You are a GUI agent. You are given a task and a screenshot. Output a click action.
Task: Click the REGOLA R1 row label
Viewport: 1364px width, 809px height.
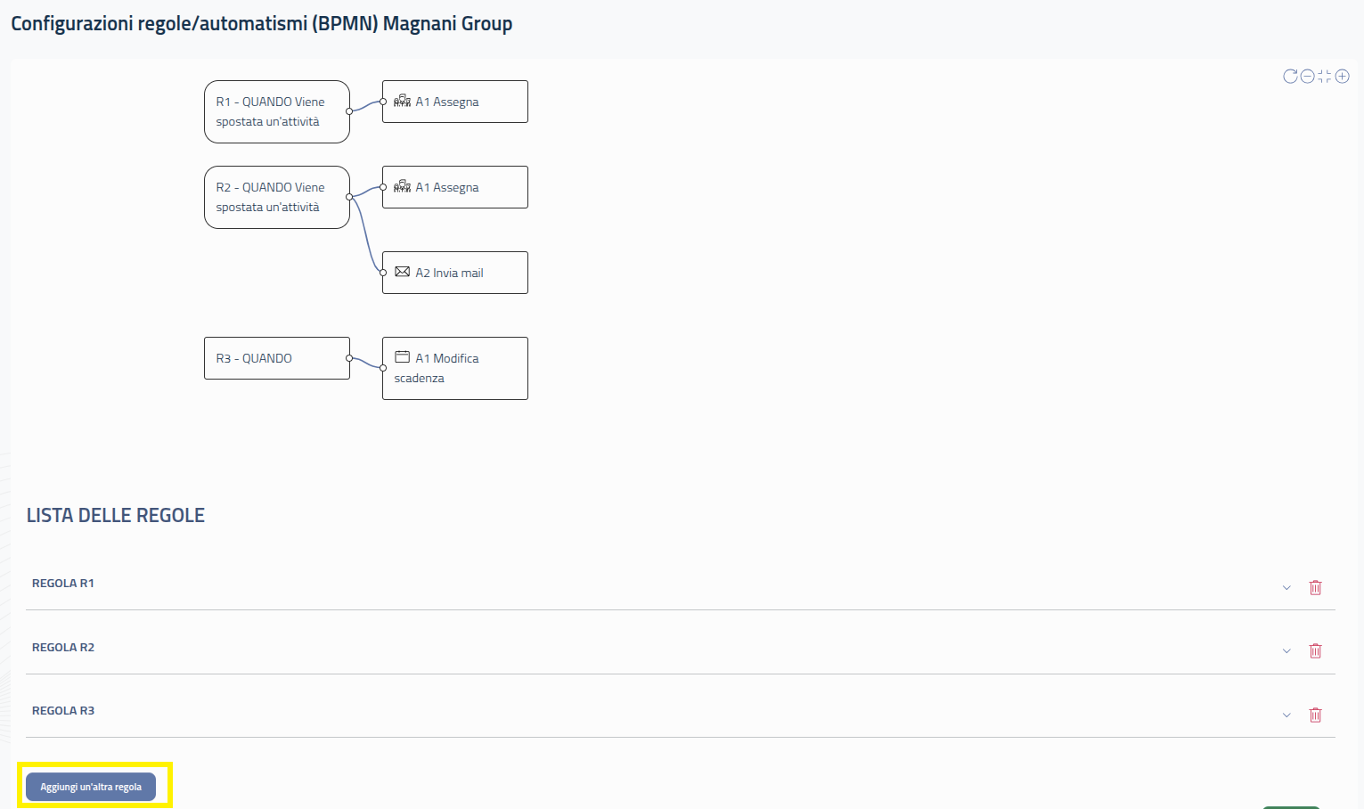coord(63,584)
